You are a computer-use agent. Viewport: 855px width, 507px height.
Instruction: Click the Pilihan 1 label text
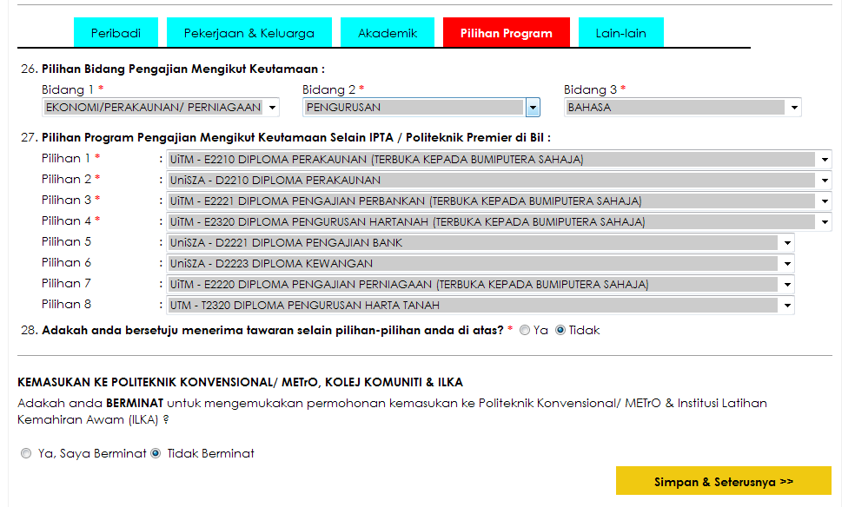(65, 159)
